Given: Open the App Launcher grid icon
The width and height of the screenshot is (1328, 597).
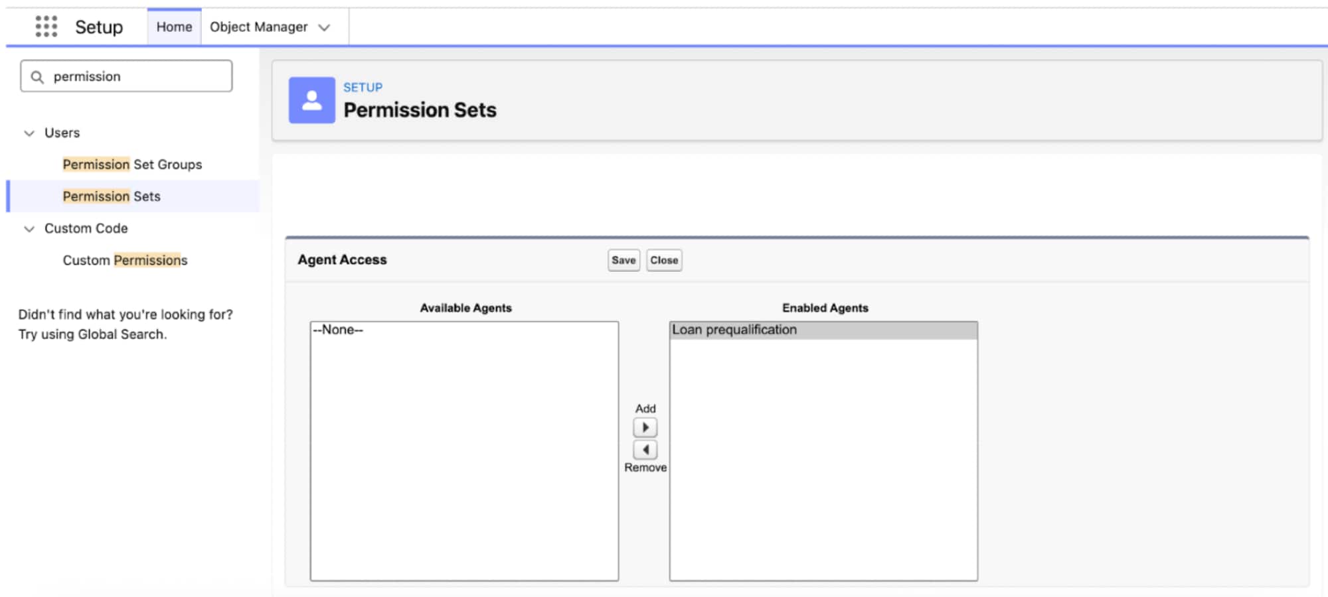Looking at the screenshot, I should (46, 27).
